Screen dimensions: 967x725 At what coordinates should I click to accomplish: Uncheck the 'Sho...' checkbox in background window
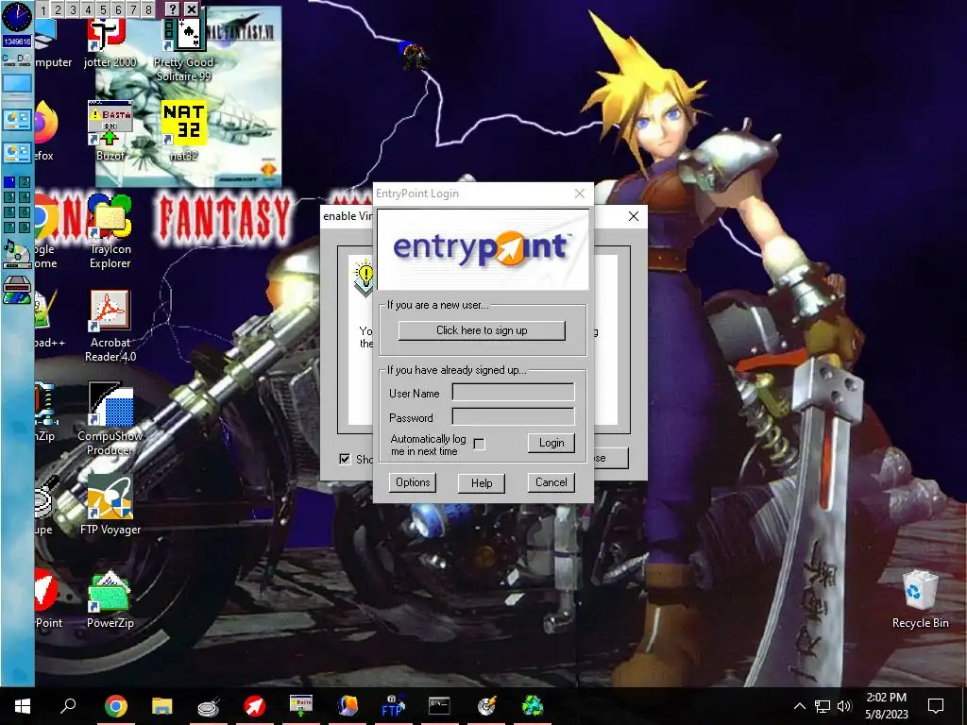coord(345,459)
